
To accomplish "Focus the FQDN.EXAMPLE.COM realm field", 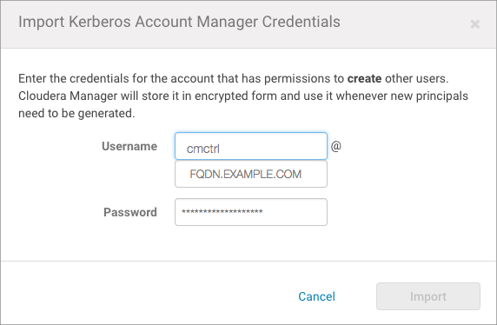I will pyautogui.click(x=251, y=174).
